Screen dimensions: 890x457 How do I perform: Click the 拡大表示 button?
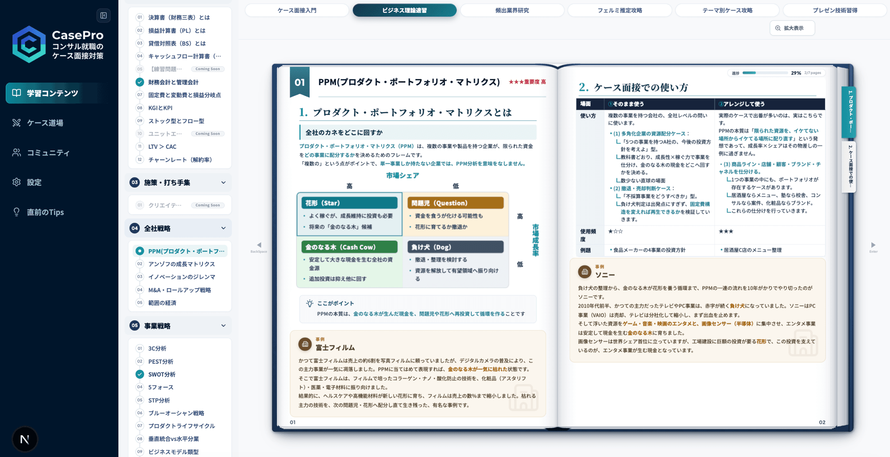(x=793, y=28)
